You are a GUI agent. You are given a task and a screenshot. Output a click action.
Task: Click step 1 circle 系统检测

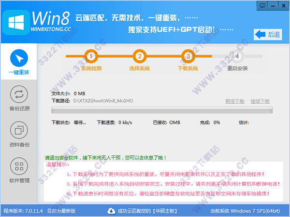(x=91, y=56)
